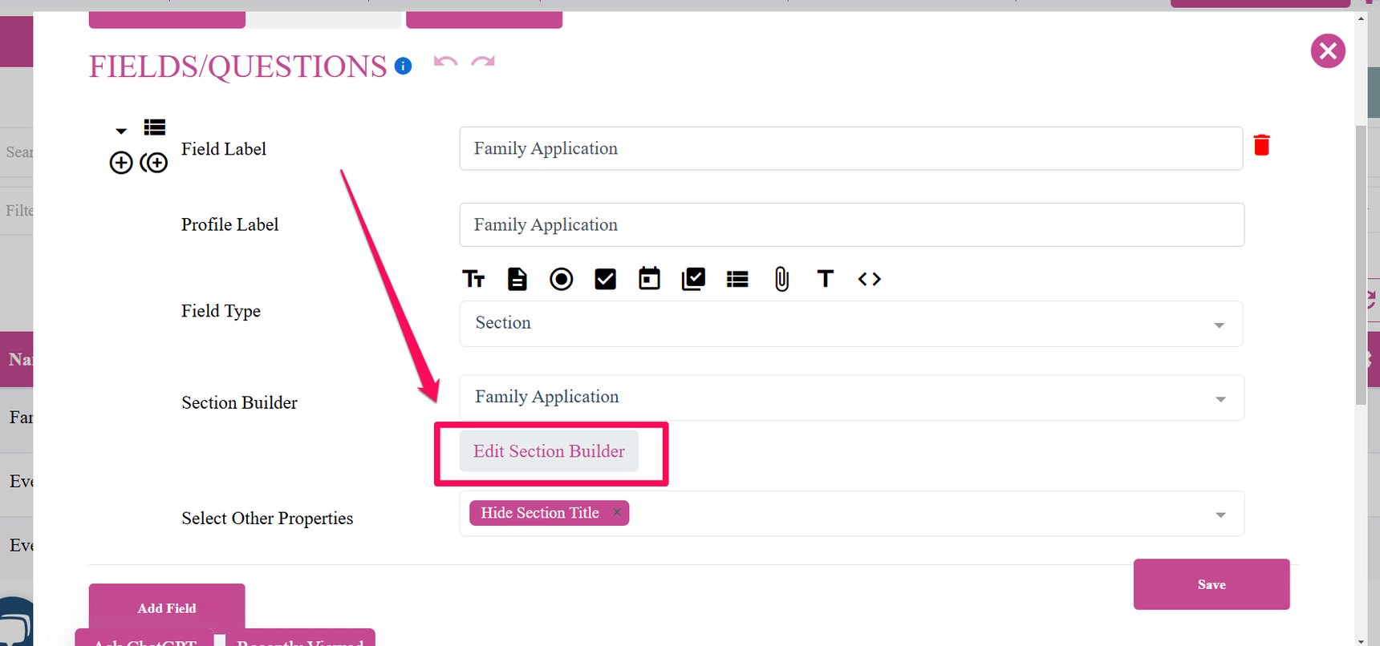Viewport: 1380px width, 646px height.
Task: Choose the code brackets field type icon
Action: pyautogui.click(x=870, y=279)
